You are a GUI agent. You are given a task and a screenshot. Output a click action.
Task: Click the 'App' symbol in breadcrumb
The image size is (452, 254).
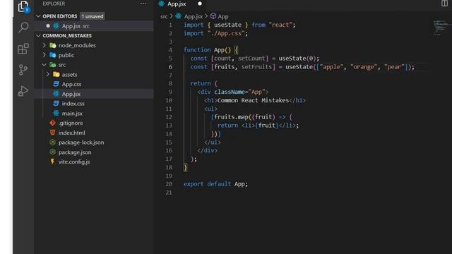pos(223,16)
